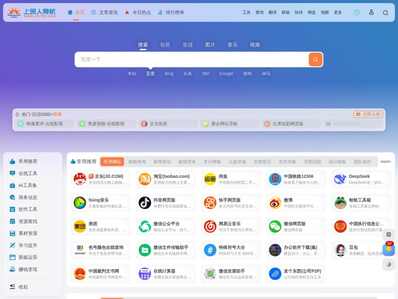Open 抖音网页版 card
The height and width of the screenshot is (299, 398).
click(166, 203)
